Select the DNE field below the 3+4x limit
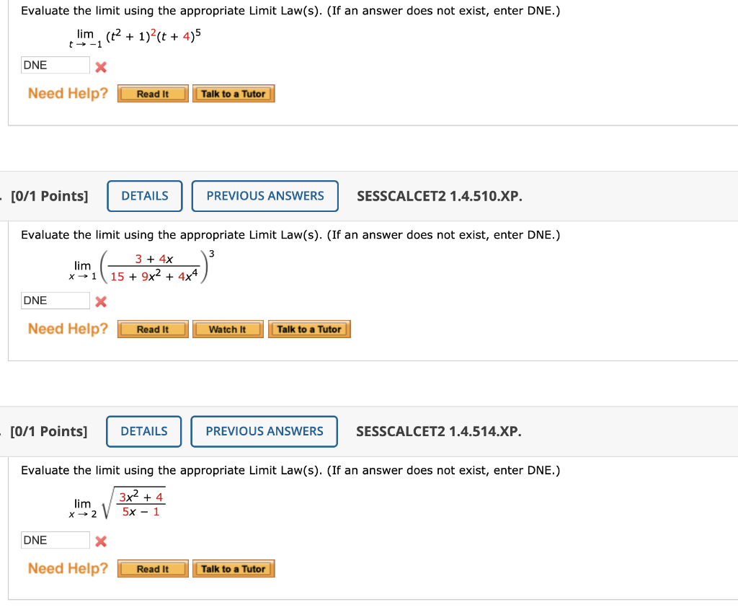Screen dimensions: 738x607 55,300
